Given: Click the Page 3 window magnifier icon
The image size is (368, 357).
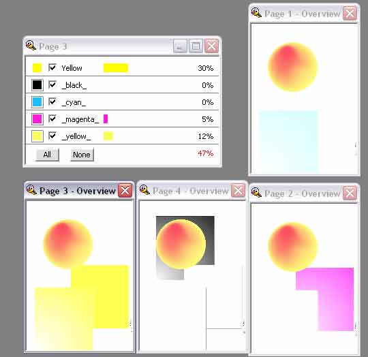Looking at the screenshot, I should click(x=31, y=46).
